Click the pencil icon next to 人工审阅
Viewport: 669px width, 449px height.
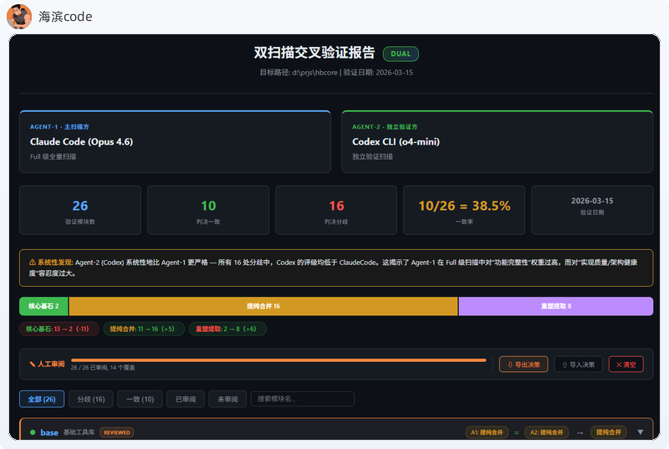click(x=33, y=365)
